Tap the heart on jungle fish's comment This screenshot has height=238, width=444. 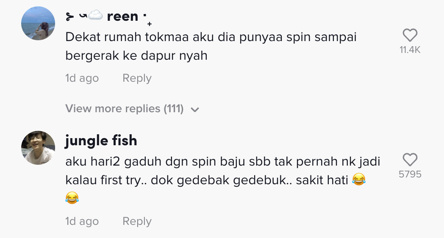tap(410, 160)
